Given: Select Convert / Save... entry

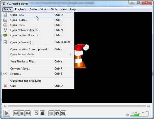Looking at the screenshot, I should point(38,68).
